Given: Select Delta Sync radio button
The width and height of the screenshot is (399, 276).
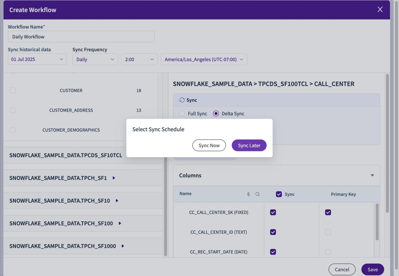Looking at the screenshot, I should (x=216, y=114).
